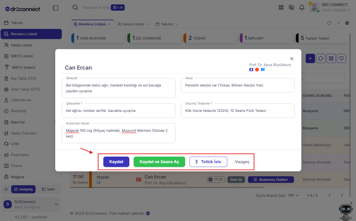Switch to Sade view mode

(48, 189)
